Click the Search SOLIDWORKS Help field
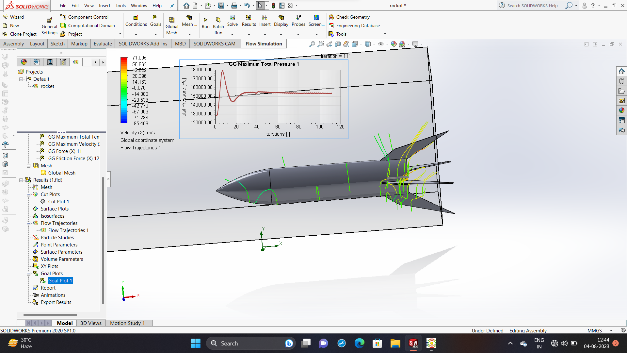 [x=533, y=6]
